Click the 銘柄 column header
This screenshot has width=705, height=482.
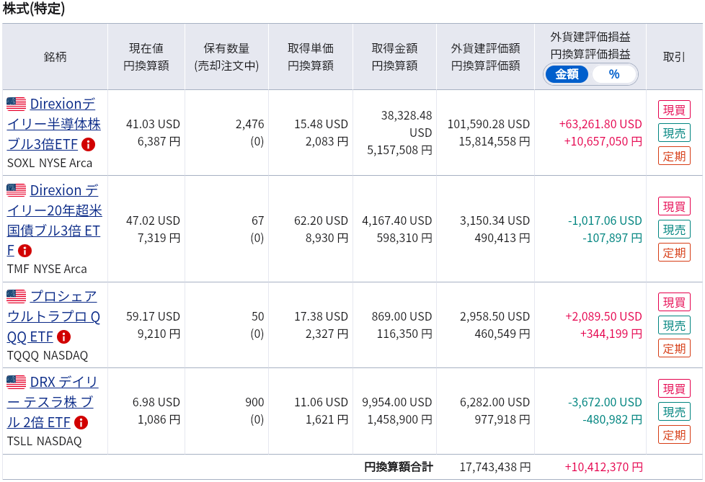pos(56,57)
